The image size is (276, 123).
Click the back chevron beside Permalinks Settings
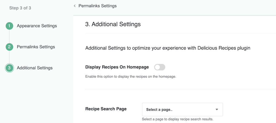75,6
